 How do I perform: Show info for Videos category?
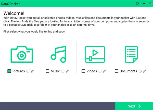click(x=100, y=71)
